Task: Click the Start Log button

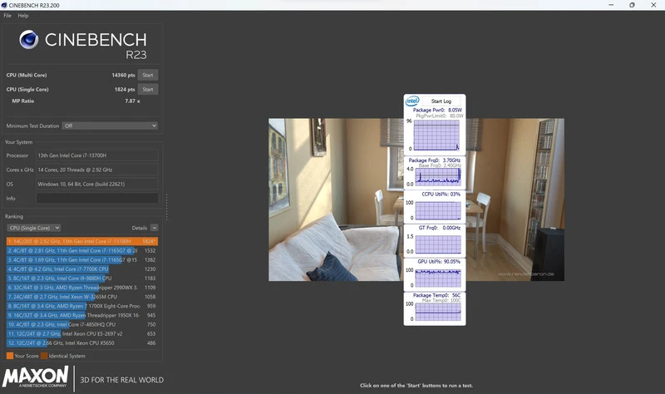Action: pyautogui.click(x=441, y=101)
